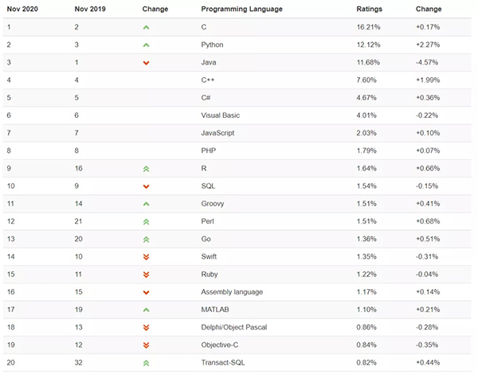Select the Python language name
The image size is (478, 375).
pos(213,45)
